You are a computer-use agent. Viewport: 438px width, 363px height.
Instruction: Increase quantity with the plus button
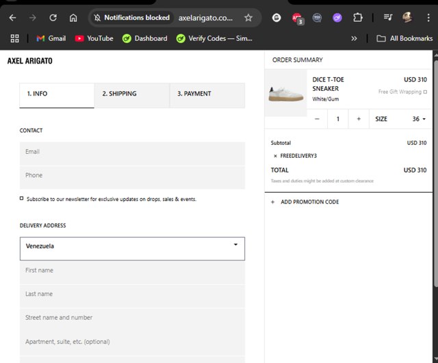click(x=359, y=119)
